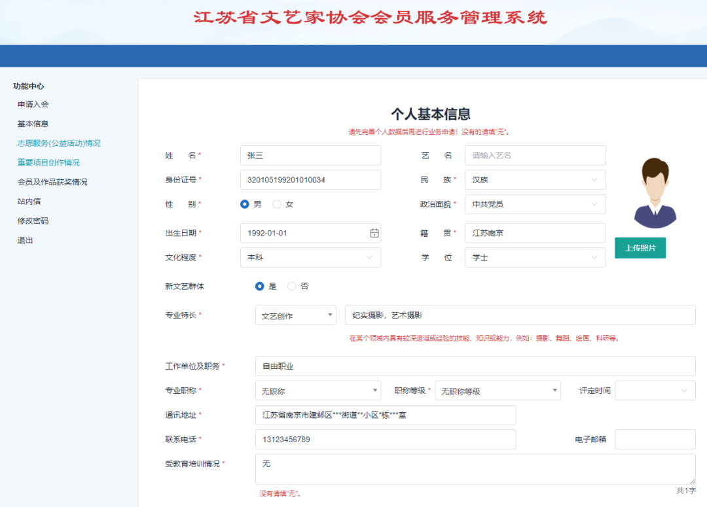View 会员及作品获奖情况 section
This screenshot has height=507, width=707.
coord(53,182)
